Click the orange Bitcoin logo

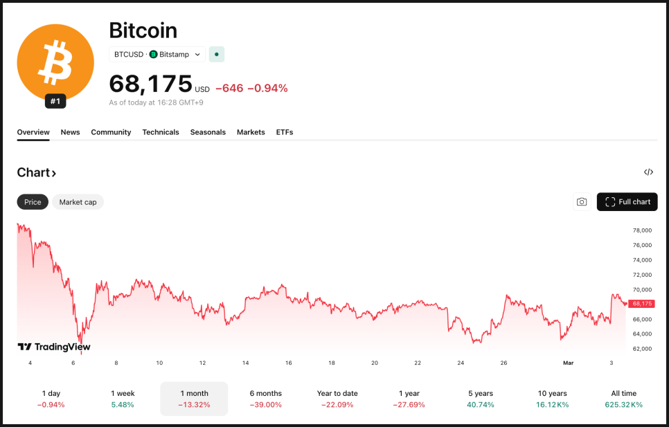55,61
